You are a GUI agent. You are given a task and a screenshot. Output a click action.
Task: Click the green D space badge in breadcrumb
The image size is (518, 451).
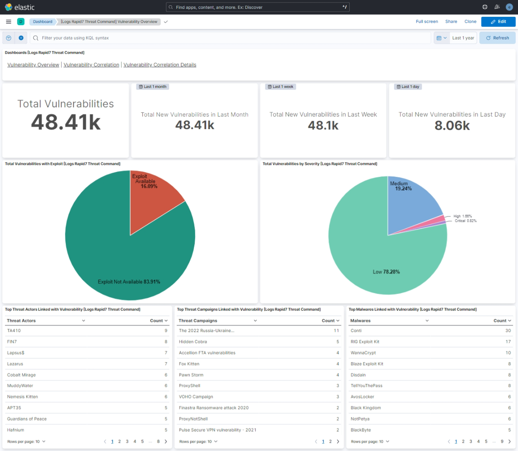[20, 21]
